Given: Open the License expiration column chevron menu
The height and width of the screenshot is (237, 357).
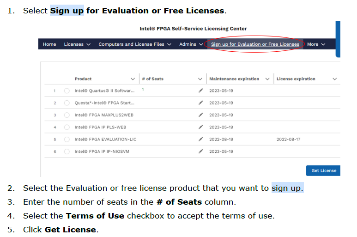Looking at the screenshot, I should pos(335,79).
